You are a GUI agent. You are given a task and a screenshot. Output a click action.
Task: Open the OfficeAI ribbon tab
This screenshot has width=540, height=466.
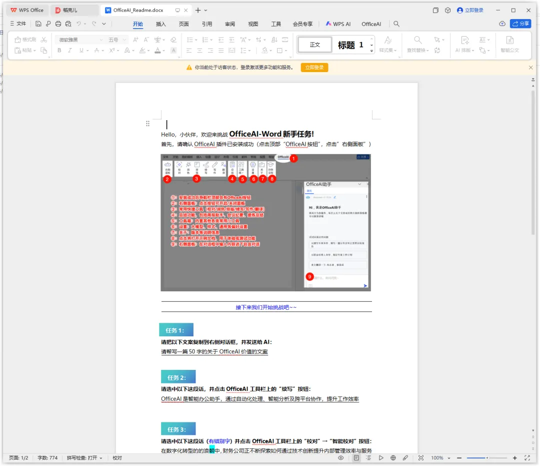(371, 24)
